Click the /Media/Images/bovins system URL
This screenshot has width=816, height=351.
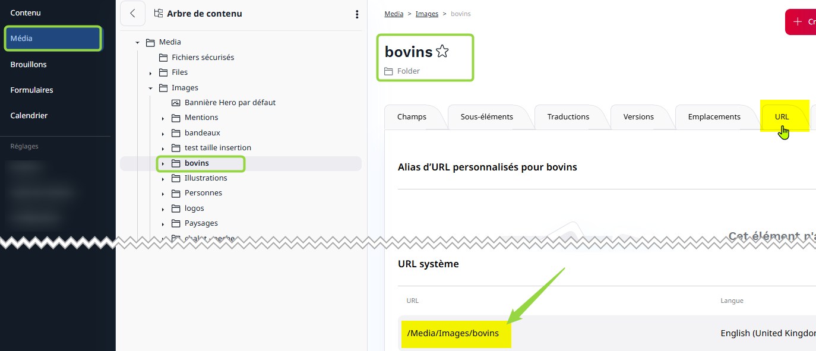(453, 334)
